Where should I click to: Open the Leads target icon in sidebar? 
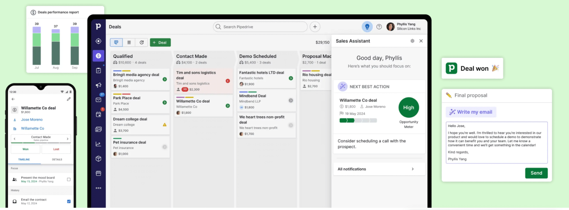click(x=98, y=41)
